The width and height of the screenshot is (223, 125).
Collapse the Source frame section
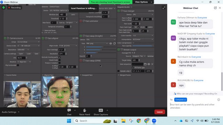click(5, 75)
